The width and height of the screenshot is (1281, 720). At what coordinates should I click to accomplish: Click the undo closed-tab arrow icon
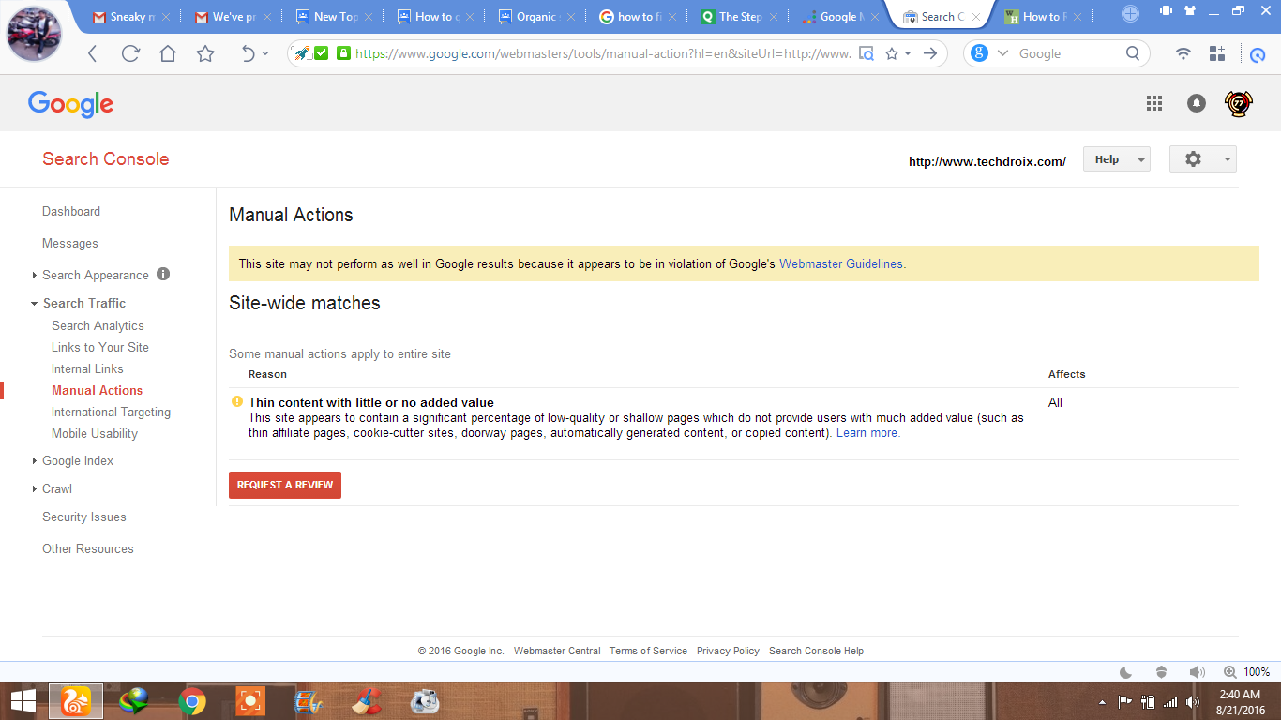tap(248, 53)
